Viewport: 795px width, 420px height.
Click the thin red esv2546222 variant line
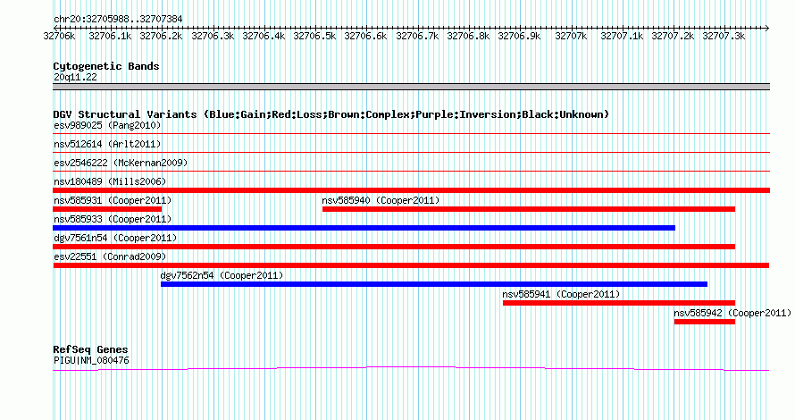(411, 171)
